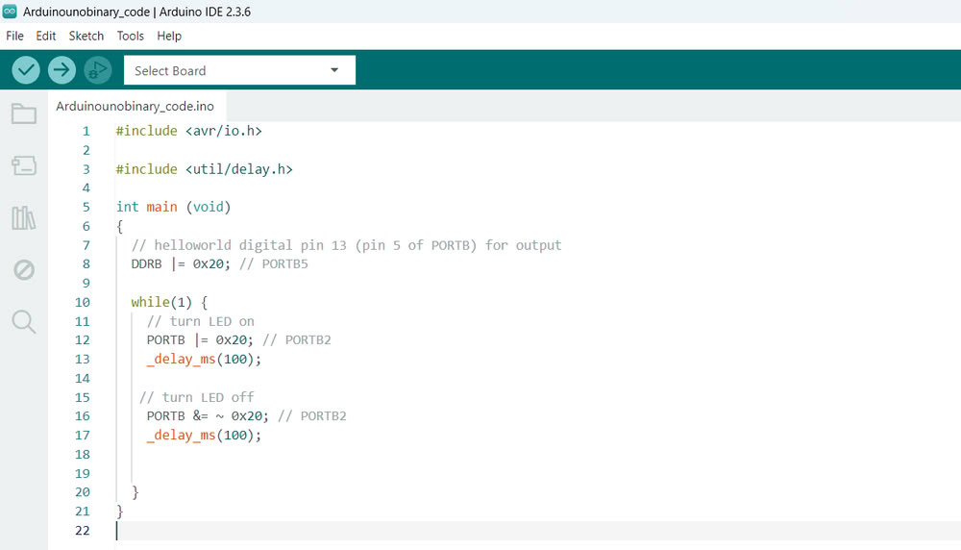
Task: Click the 'int' keyword on line 5
Action: point(128,208)
